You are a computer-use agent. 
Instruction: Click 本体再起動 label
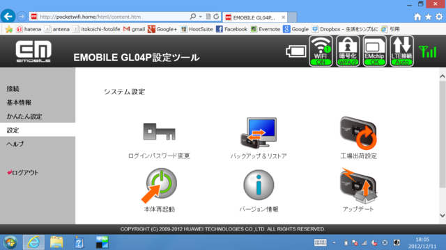[160, 209]
